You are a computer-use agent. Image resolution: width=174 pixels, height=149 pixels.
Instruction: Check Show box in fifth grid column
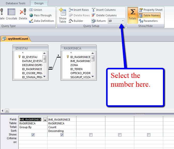click(149, 135)
